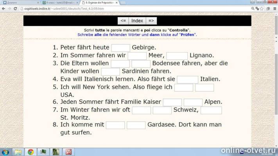278x156 pixels.
Task: Click the translate icon in address bar
Action: click(x=257, y=9)
